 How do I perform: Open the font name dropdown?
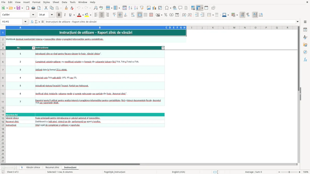[33, 15]
